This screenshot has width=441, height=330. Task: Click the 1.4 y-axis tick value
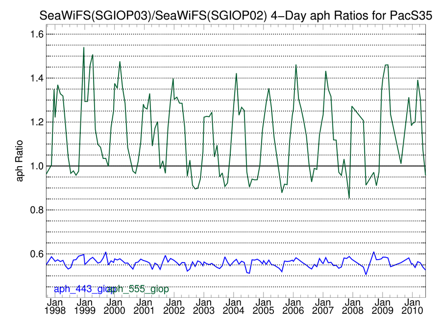click(37, 78)
